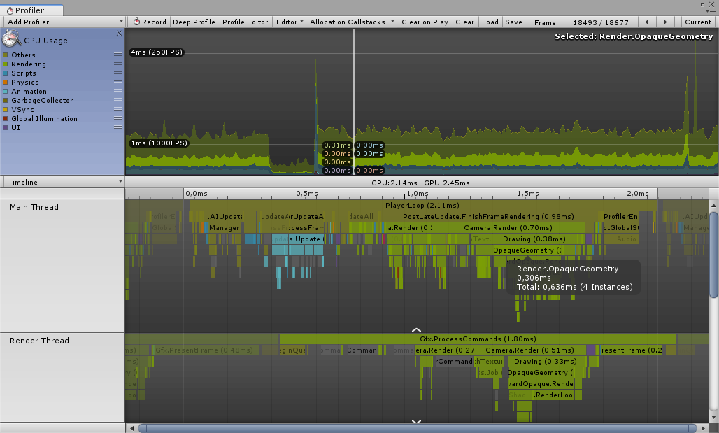The width and height of the screenshot is (719, 433).
Task: Open the Editor menu in the toolbar
Action: (289, 22)
